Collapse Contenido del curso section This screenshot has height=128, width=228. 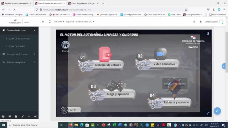pyautogui.click(x=19, y=30)
